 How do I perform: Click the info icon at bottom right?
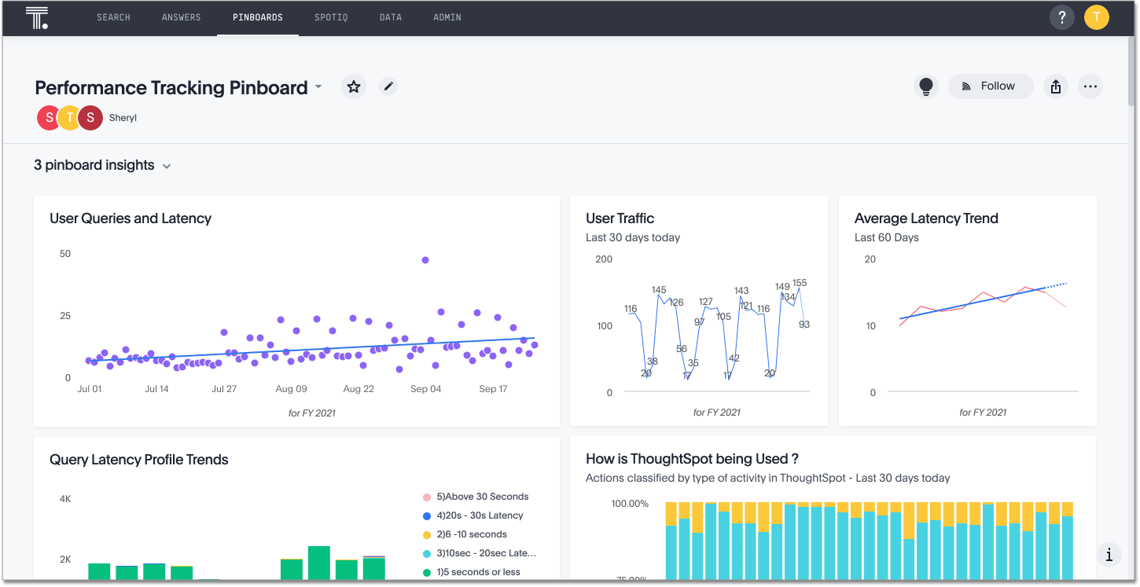[1109, 555]
